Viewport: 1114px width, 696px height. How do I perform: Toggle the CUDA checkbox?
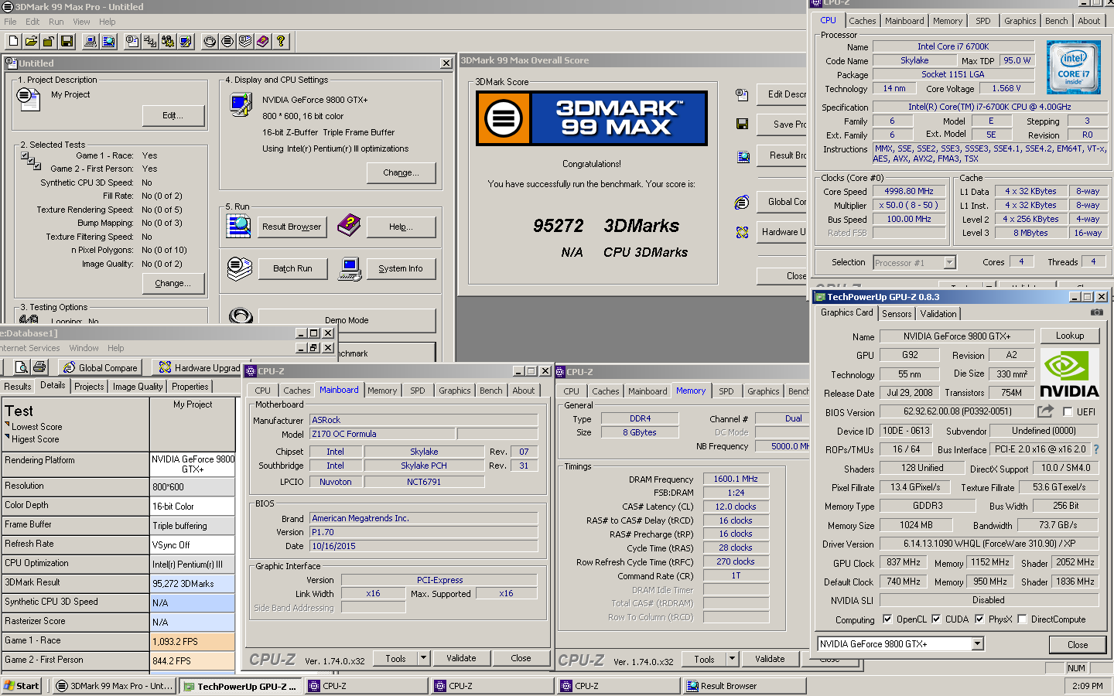tap(936, 619)
